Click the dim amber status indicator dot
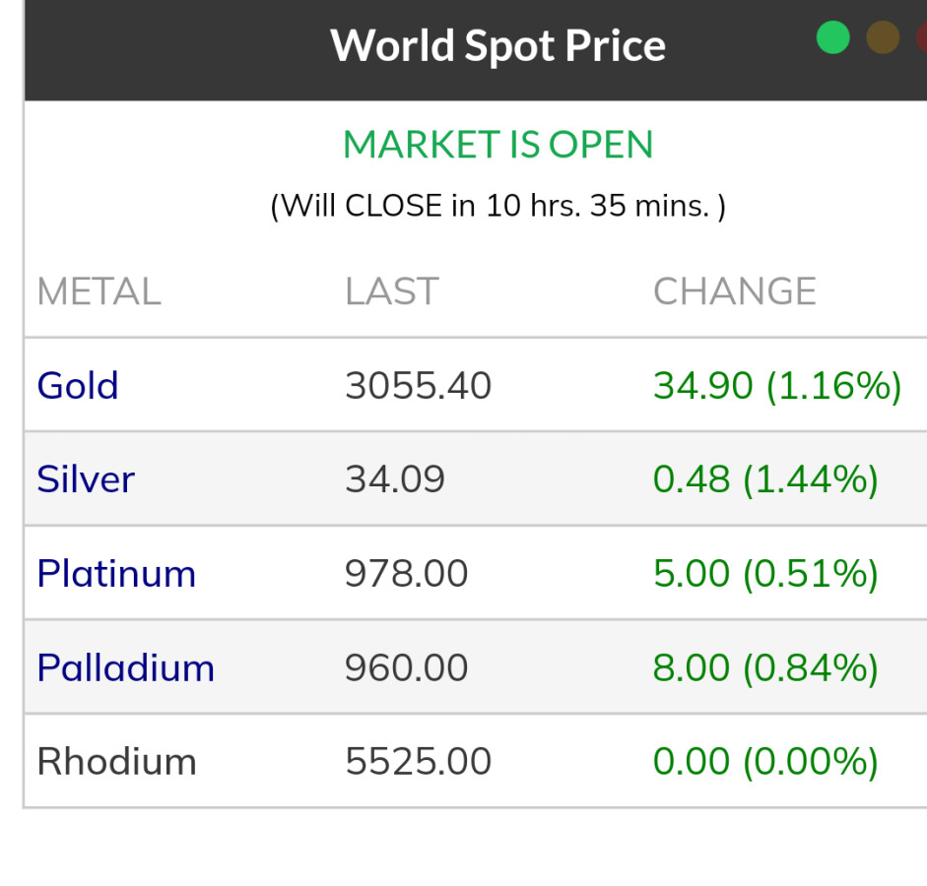The width and height of the screenshot is (927, 886). click(883, 37)
